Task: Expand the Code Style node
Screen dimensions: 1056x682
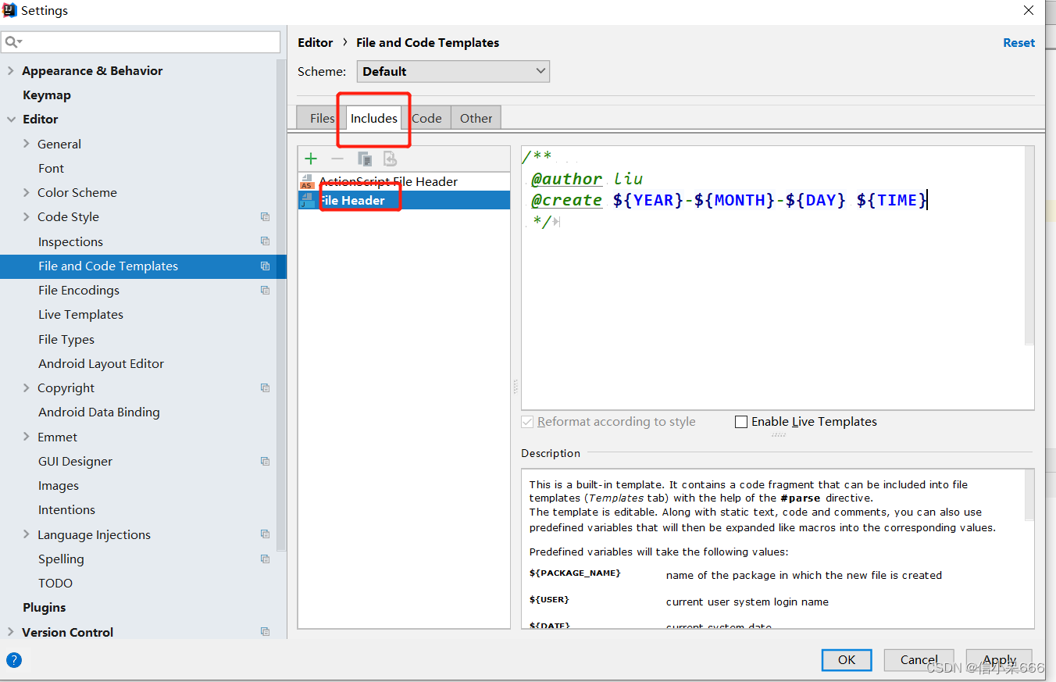Action: (27, 216)
